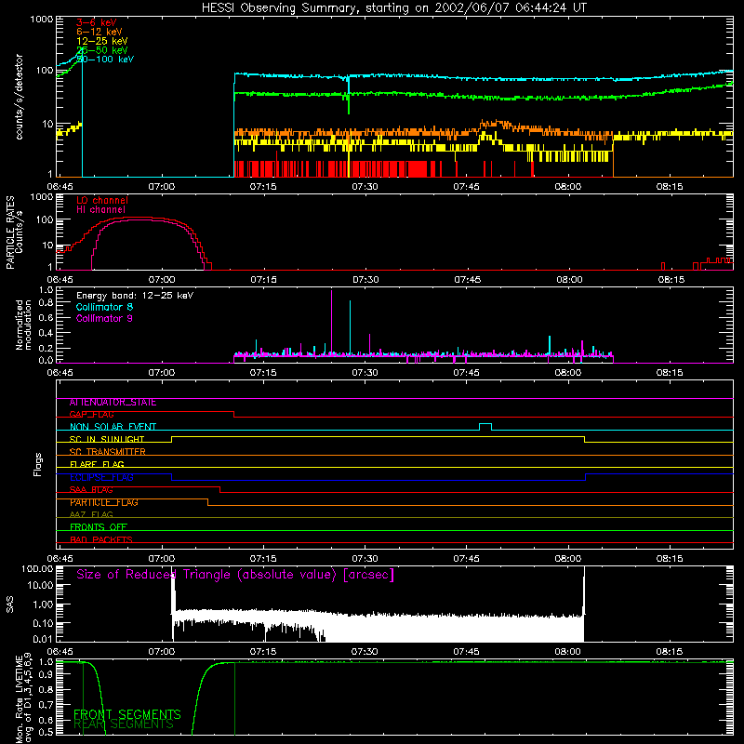Click the ATTENUATOR_STATE flag label
744x744 pixels.
coord(113,403)
